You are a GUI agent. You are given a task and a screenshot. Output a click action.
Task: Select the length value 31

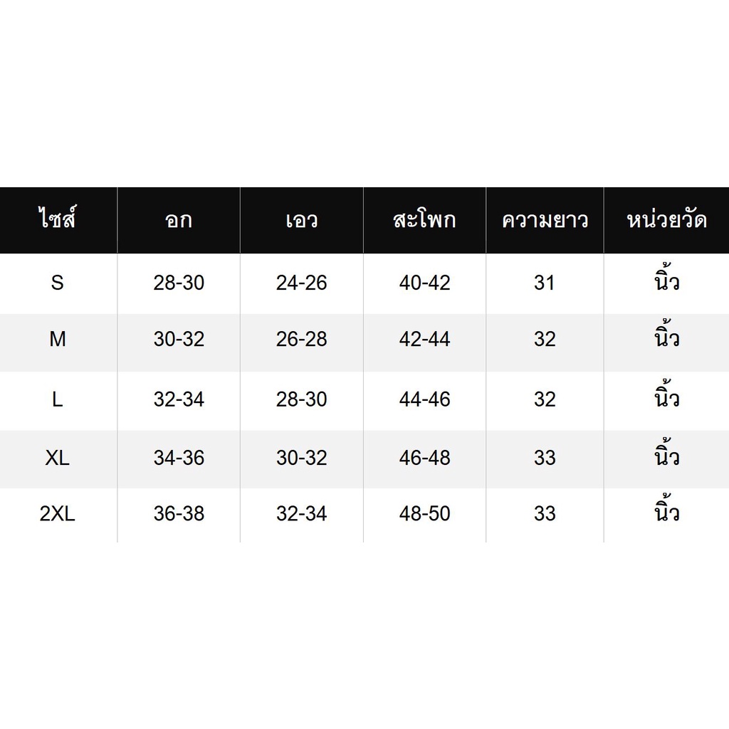point(545,283)
